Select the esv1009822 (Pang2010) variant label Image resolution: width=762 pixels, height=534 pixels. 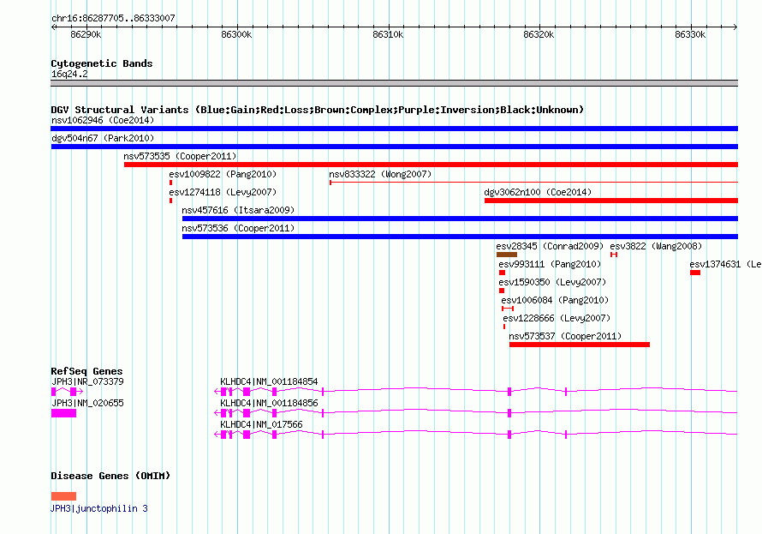(223, 174)
